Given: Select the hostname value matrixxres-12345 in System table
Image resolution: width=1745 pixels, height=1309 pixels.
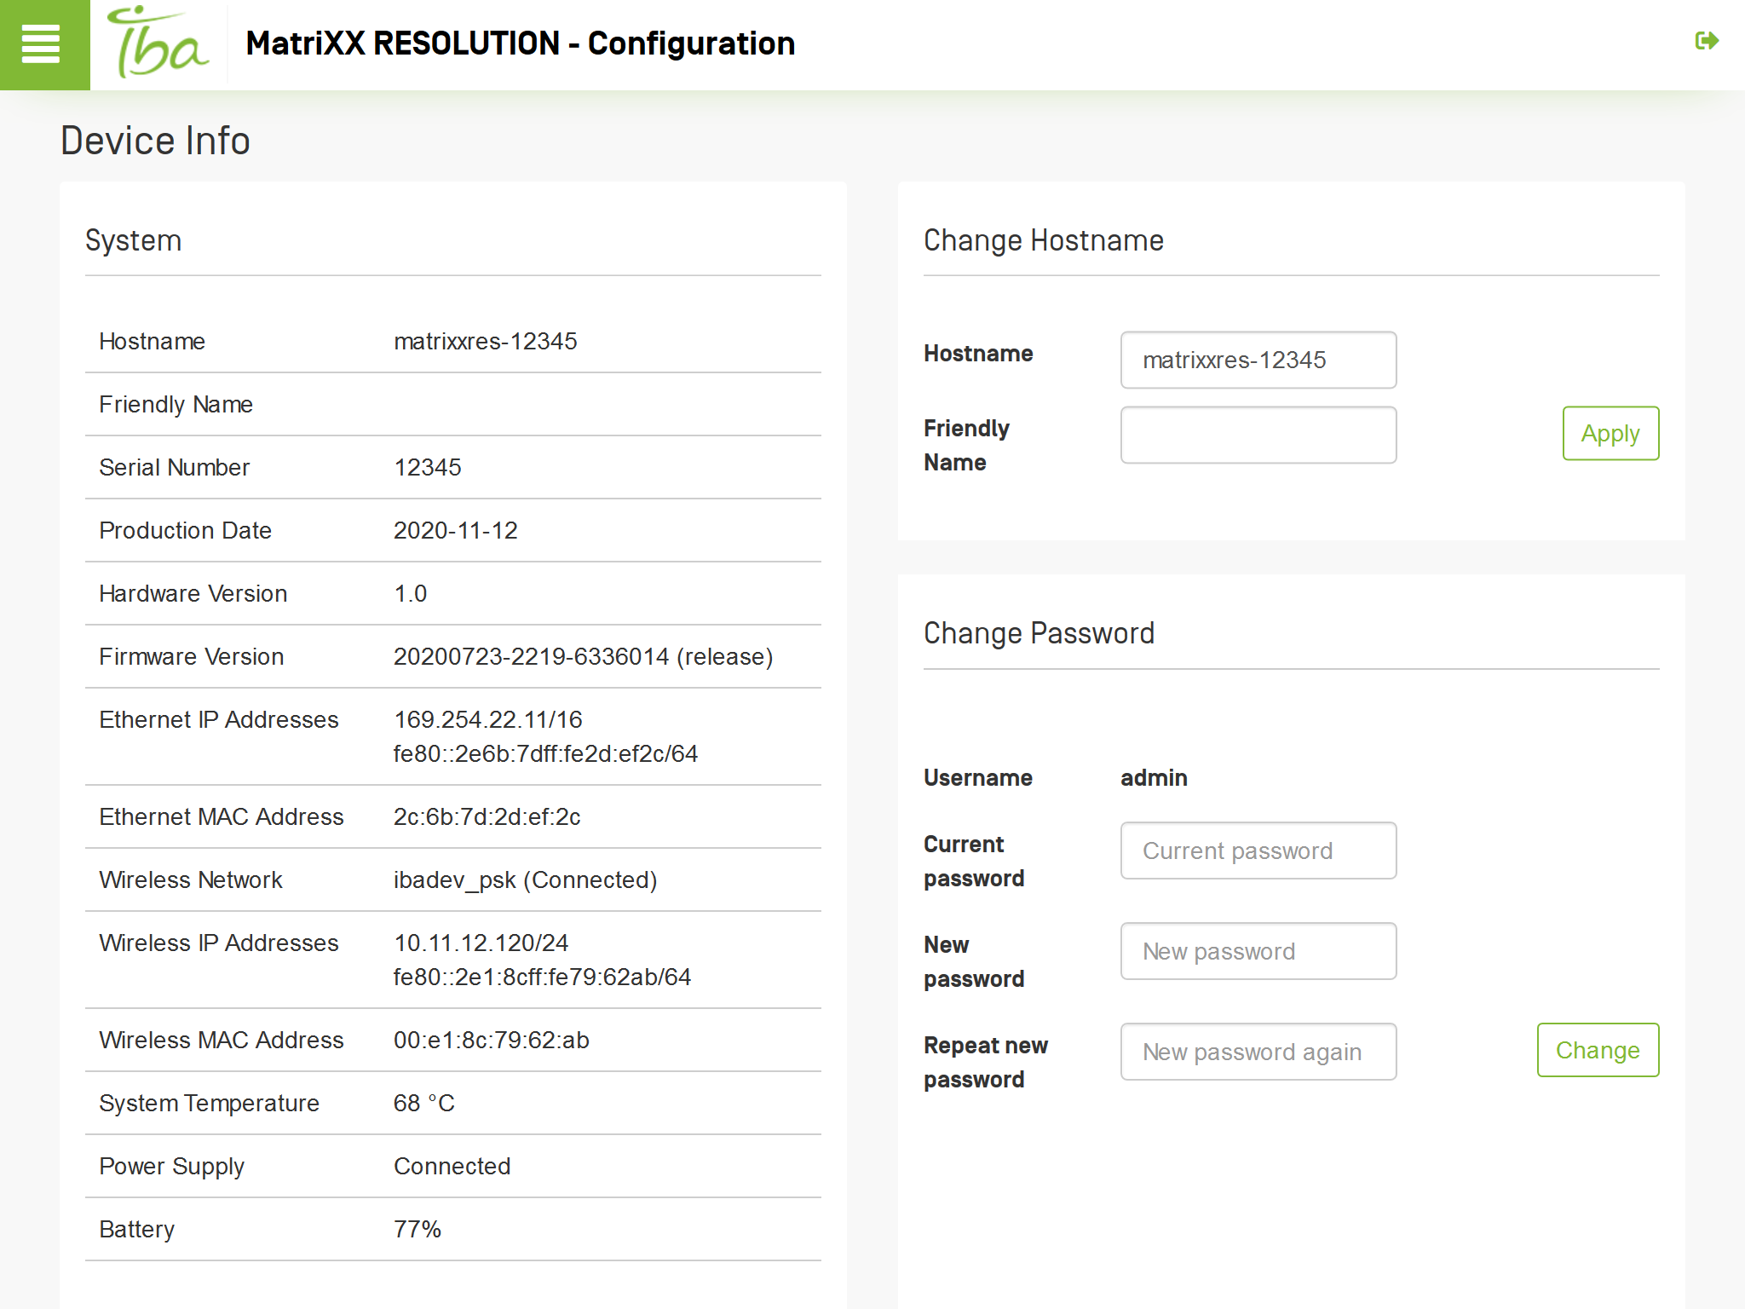Looking at the screenshot, I should tap(486, 342).
